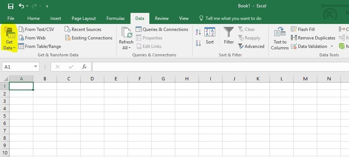Open the Sort dialog button

[x=210, y=36]
